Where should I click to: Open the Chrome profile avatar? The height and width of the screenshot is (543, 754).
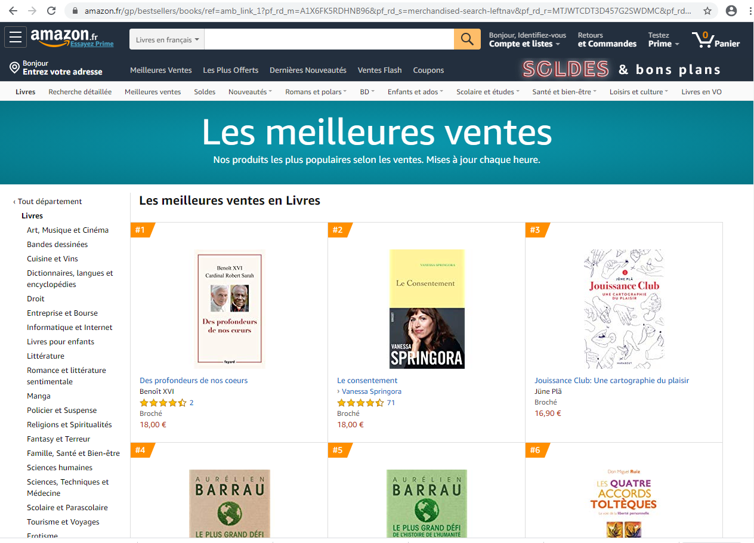point(731,11)
